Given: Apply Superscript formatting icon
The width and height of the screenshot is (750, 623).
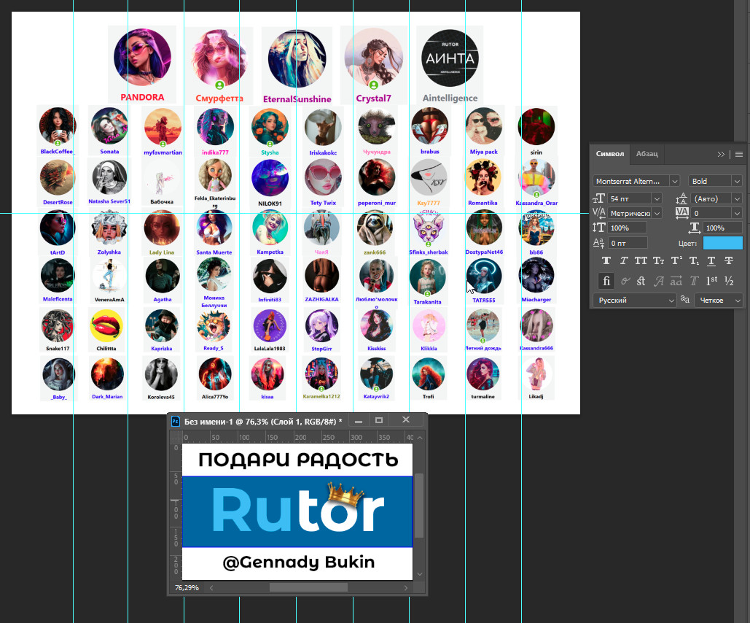Looking at the screenshot, I should point(676,261).
